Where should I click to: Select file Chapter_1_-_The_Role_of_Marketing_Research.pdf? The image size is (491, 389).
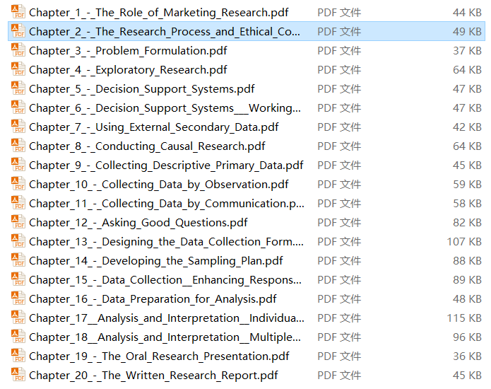coord(159,13)
